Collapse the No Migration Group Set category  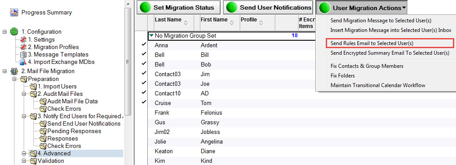tap(151, 36)
